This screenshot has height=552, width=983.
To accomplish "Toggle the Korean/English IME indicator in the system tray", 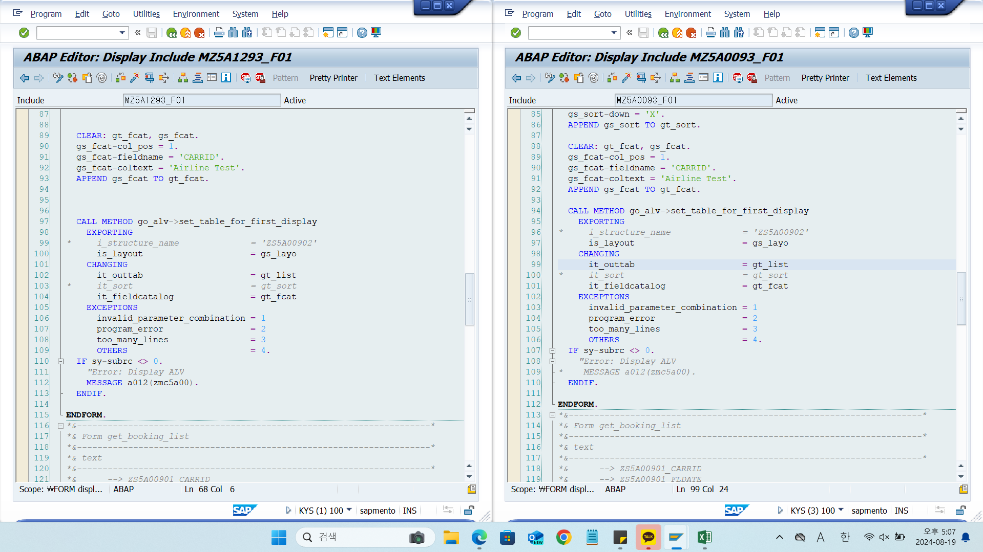I will [845, 537].
